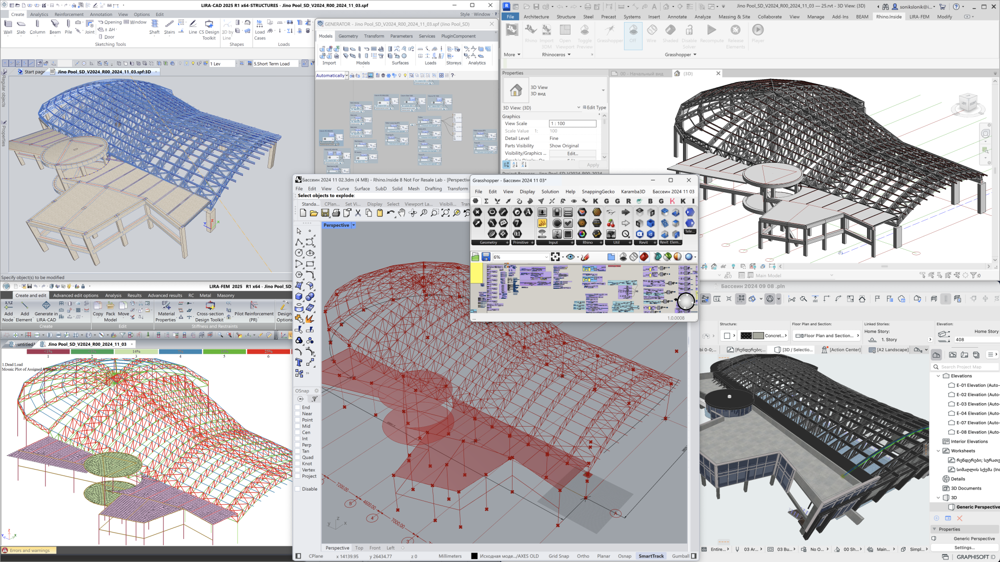This screenshot has width=1000, height=562.
Task: Open the Karamba3D menu in Grasshopper
Action: tap(633, 192)
